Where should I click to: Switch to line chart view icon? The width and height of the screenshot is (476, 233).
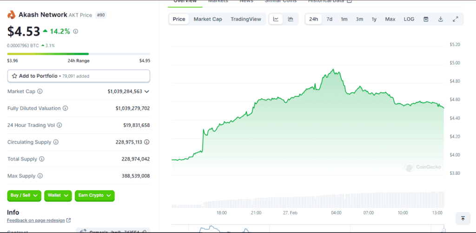click(276, 19)
